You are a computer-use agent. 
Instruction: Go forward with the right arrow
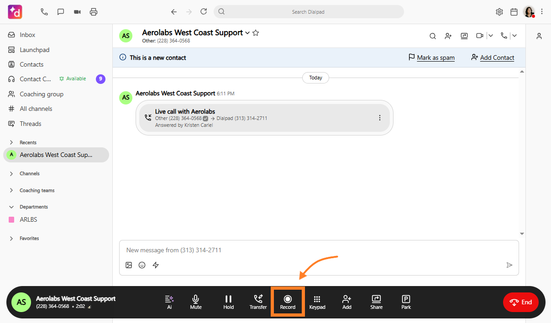pos(189,12)
